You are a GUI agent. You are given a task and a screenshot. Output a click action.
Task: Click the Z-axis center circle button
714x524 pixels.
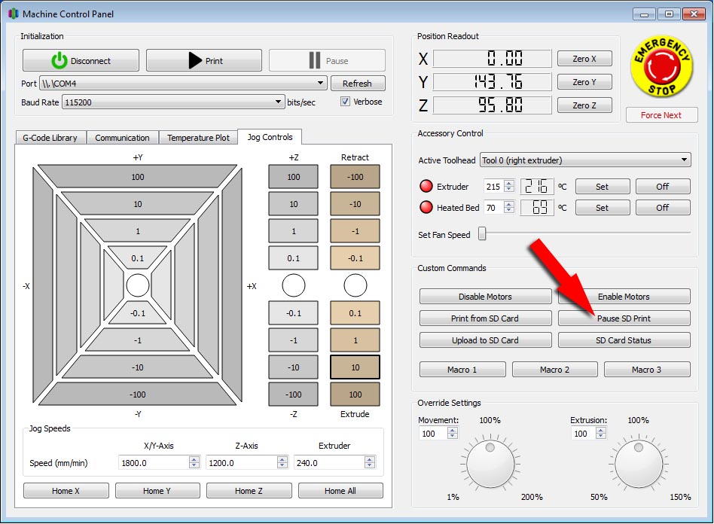[x=294, y=285]
